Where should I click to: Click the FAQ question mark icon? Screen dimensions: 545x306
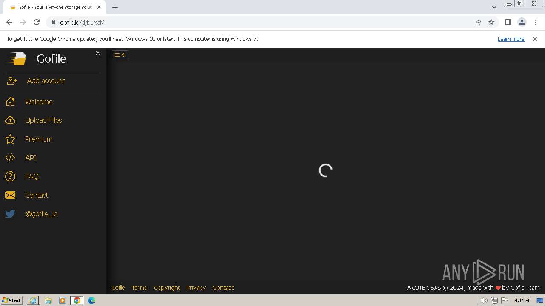coord(10,176)
